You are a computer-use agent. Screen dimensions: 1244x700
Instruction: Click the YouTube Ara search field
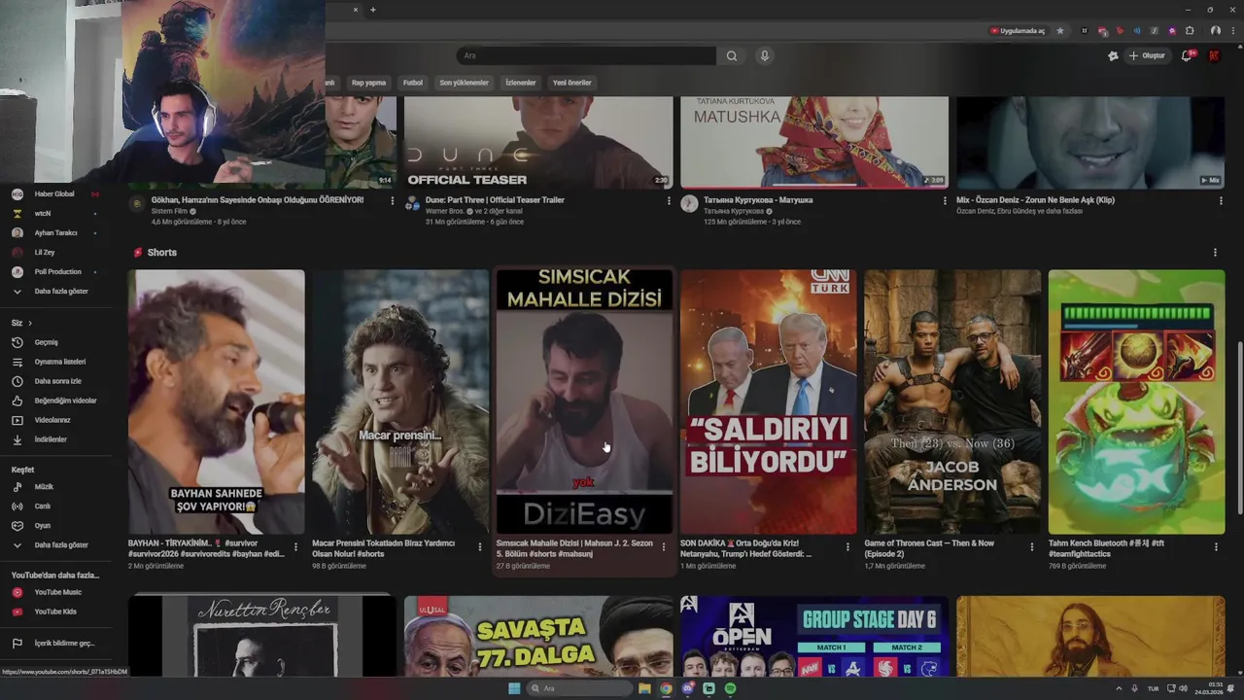(586, 55)
